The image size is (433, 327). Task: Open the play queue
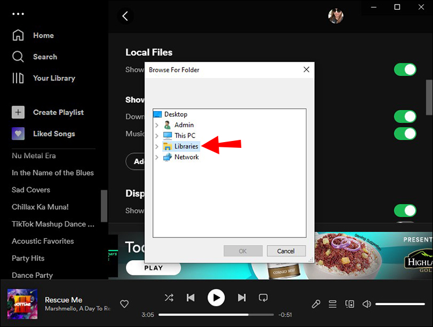333,304
